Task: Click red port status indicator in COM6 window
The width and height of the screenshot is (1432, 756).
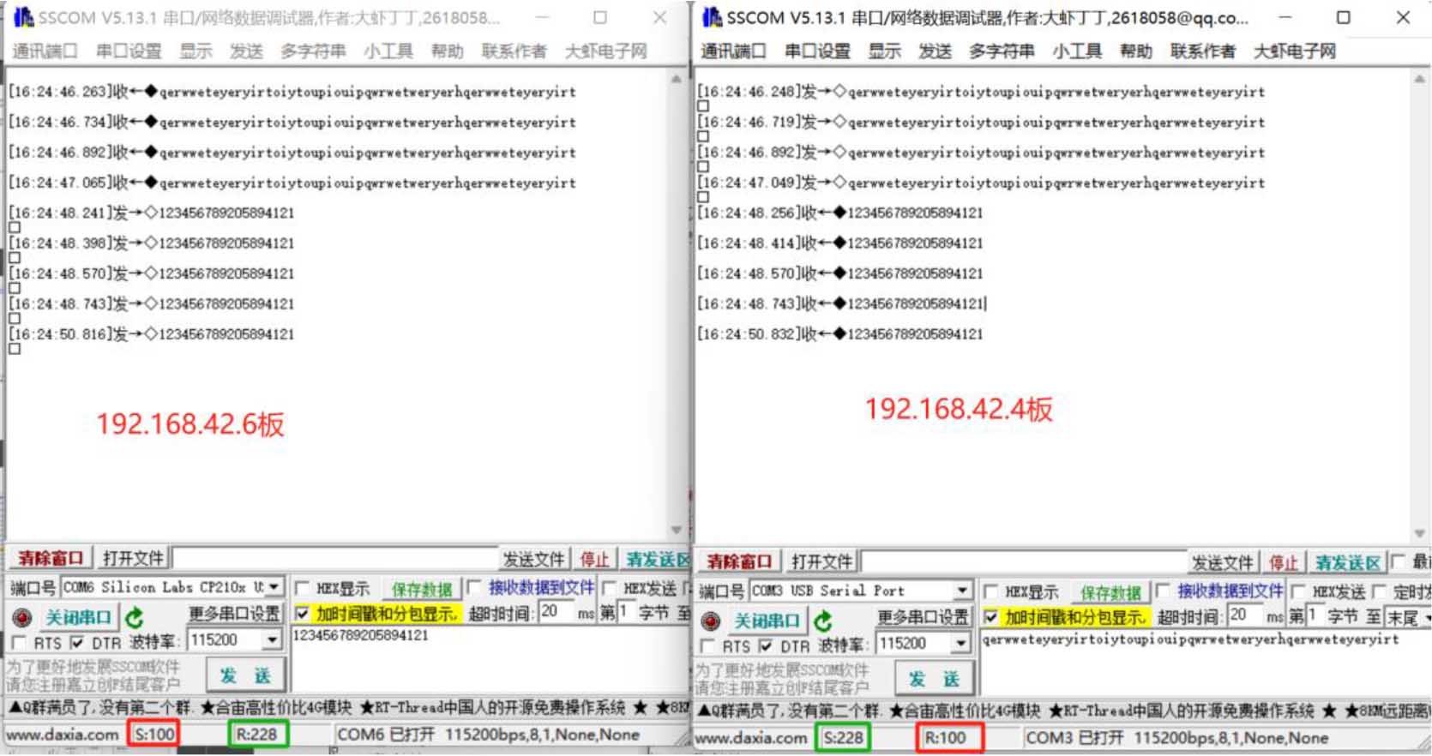Action: pos(23,617)
